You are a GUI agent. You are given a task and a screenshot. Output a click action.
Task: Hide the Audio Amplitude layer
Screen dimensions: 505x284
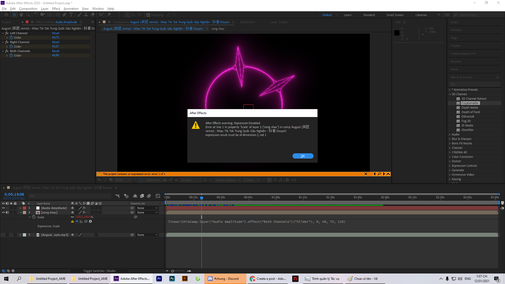click(x=3, y=208)
